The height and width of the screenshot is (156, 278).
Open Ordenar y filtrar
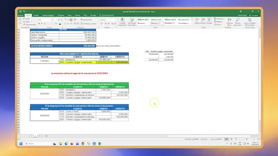[x=229, y=22]
